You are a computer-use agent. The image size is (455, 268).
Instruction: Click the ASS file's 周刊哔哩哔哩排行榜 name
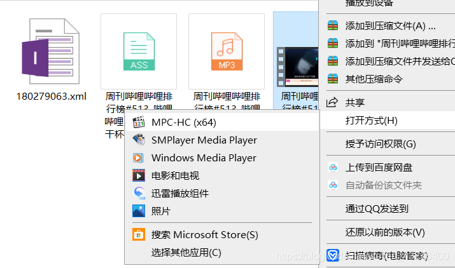pos(139,102)
